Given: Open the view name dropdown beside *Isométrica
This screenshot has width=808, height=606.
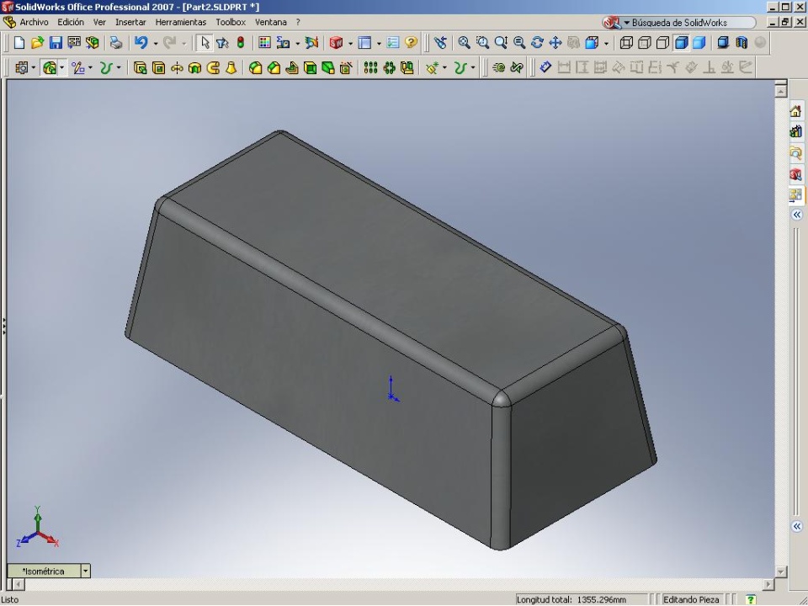Looking at the screenshot, I should [86, 571].
